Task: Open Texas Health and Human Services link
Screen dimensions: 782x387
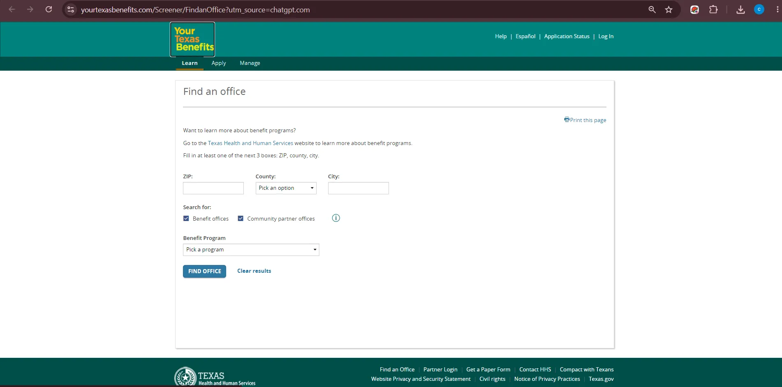Action: point(250,143)
